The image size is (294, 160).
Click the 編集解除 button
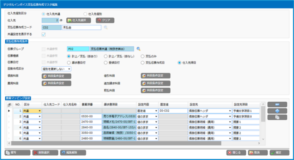tap(73, 152)
